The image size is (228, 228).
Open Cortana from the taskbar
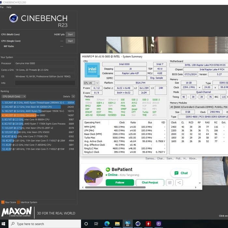(x=86, y=224)
